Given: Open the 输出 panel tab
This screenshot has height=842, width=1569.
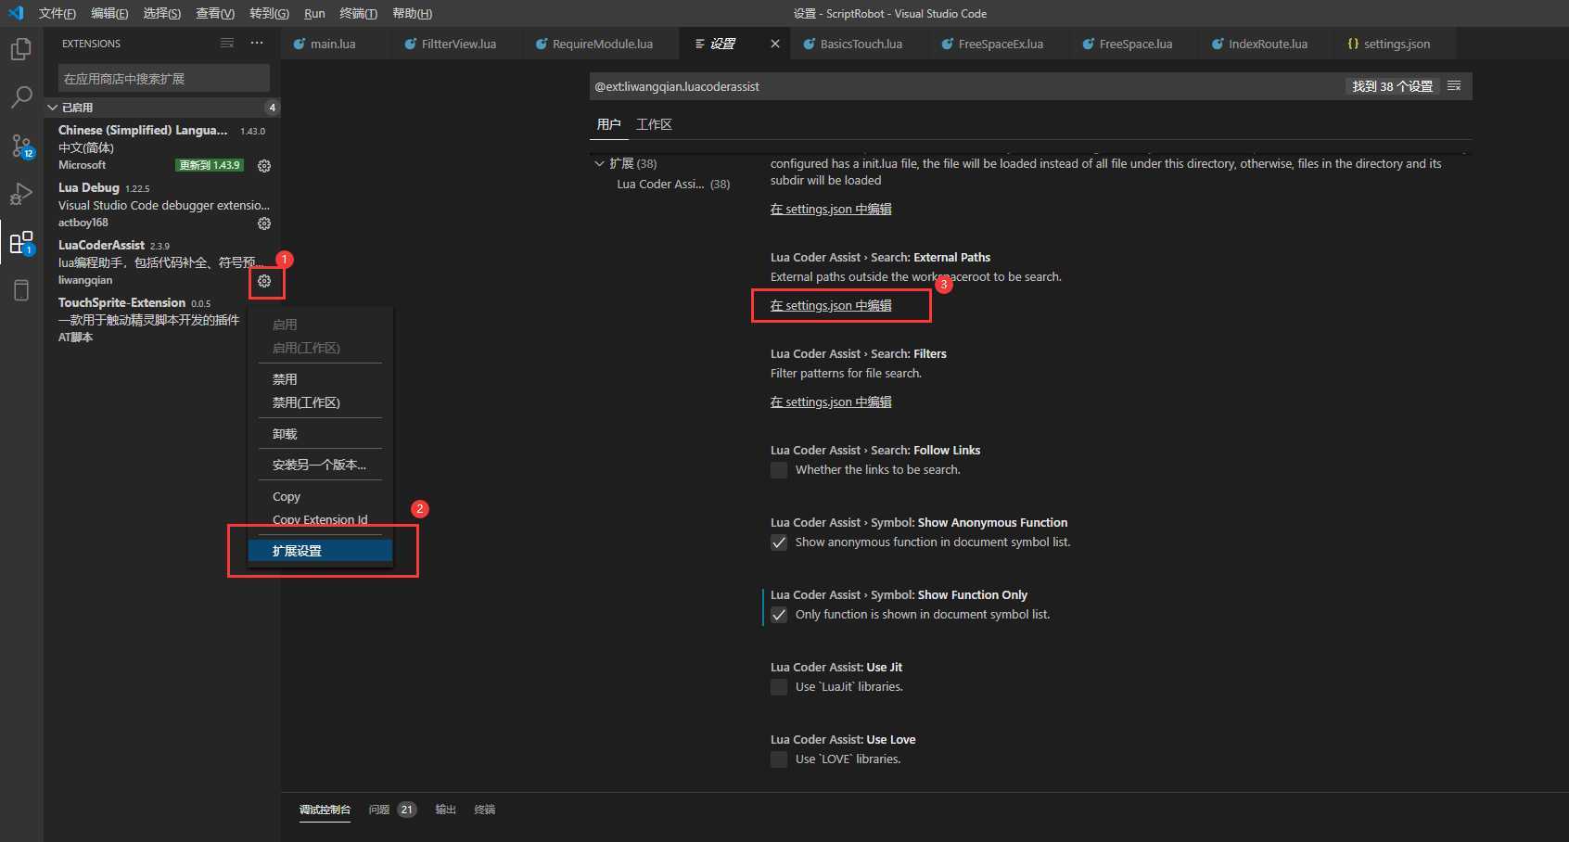Looking at the screenshot, I should (446, 810).
